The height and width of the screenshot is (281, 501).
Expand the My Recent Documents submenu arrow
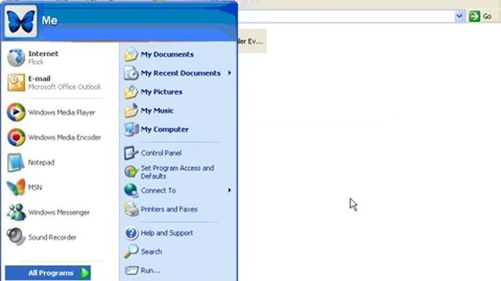tap(229, 73)
